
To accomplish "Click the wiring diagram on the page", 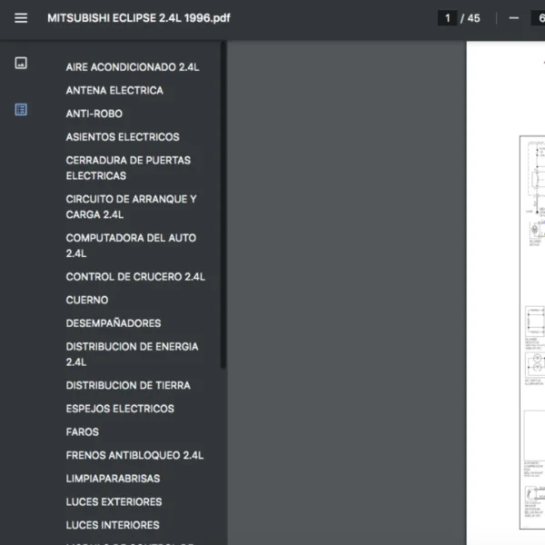I will pos(532,332).
